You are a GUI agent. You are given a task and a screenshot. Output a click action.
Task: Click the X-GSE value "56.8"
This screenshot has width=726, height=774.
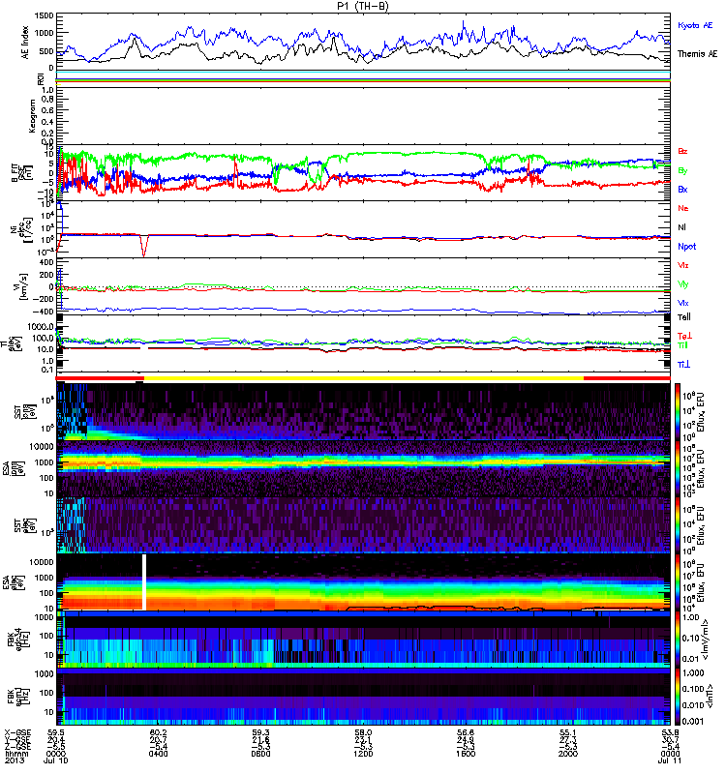click(466, 733)
